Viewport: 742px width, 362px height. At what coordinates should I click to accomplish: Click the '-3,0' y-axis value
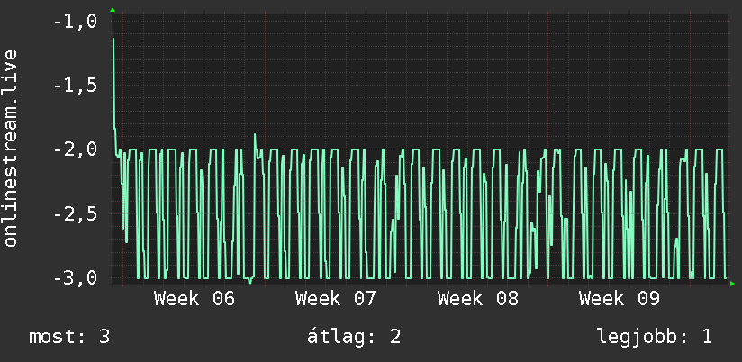[x=76, y=277]
